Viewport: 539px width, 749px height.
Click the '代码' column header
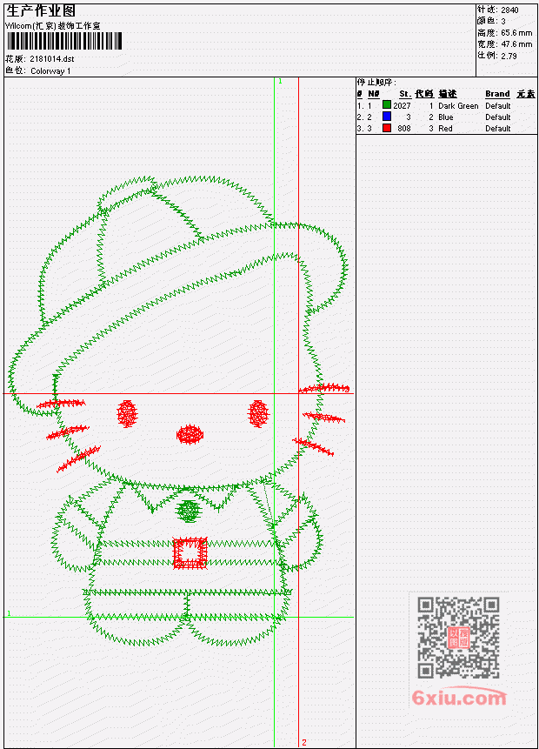coord(424,94)
